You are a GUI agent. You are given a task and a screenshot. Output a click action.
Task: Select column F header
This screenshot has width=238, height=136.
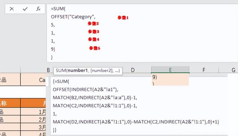204,70
